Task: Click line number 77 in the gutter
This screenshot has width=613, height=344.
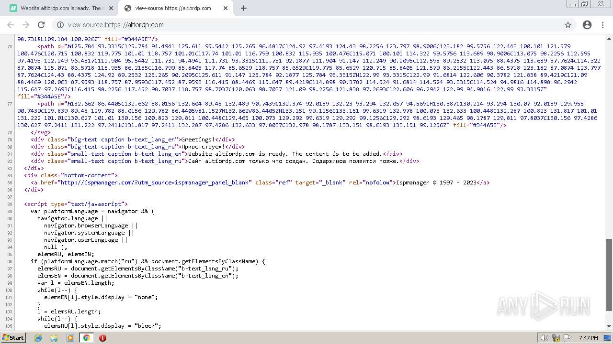Action: [10, 104]
